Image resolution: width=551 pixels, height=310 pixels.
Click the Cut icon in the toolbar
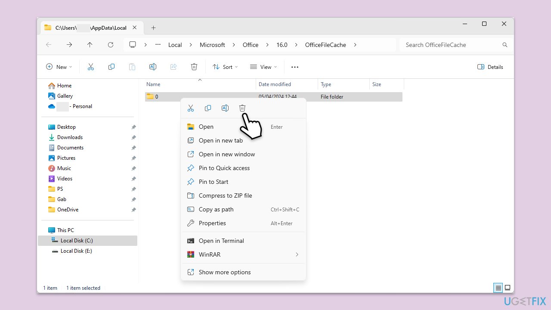pyautogui.click(x=91, y=67)
